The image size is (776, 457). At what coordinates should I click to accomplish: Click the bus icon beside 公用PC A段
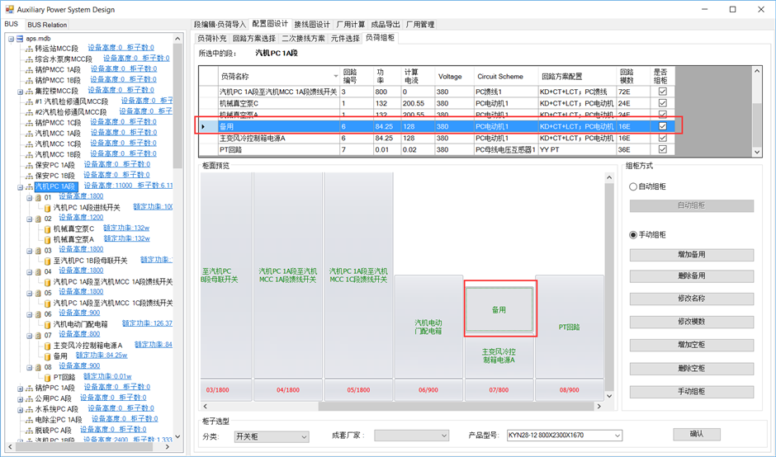pyautogui.click(x=29, y=398)
